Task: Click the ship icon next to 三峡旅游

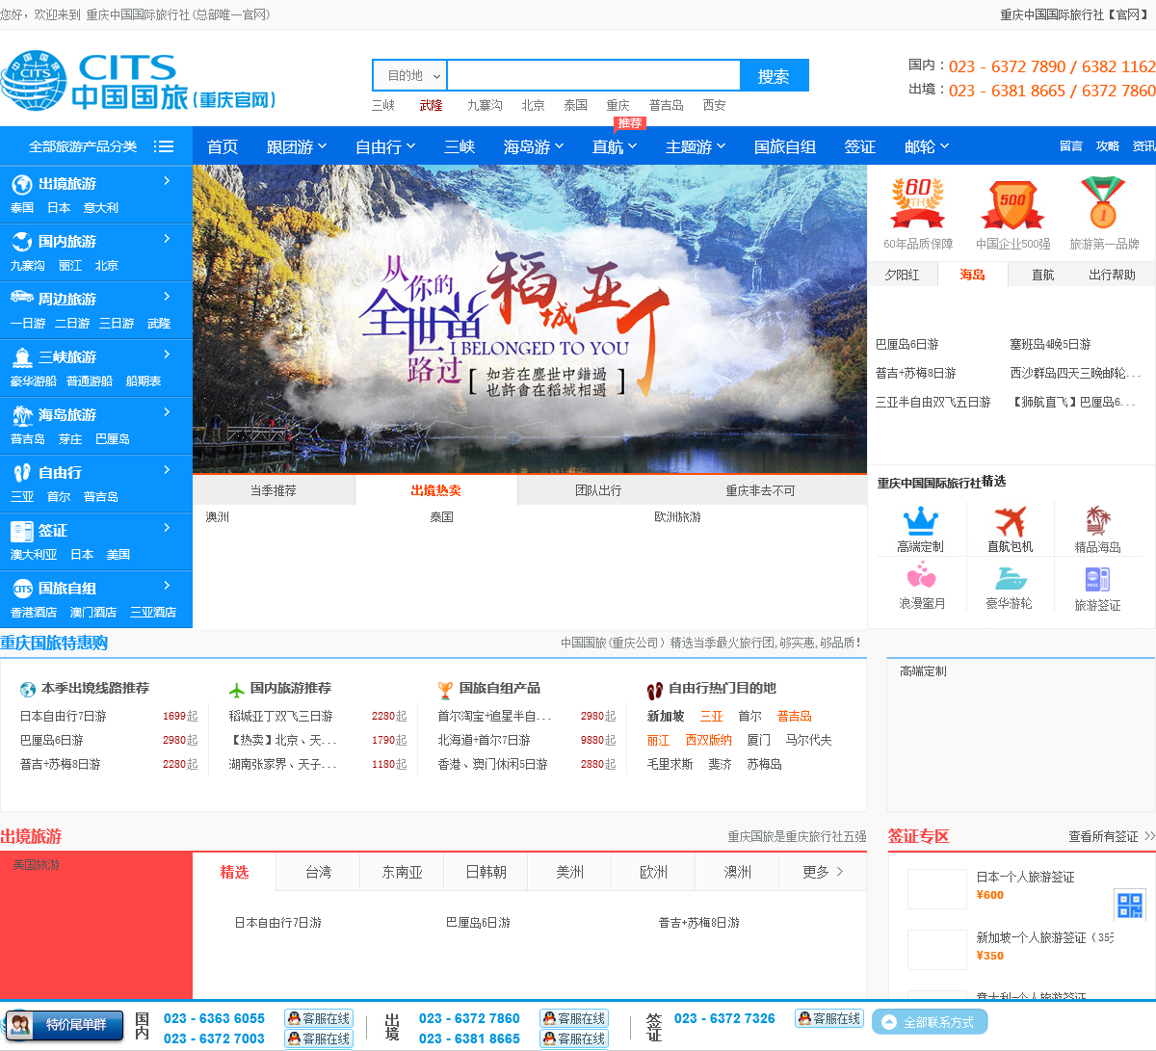Action: pyautogui.click(x=22, y=357)
